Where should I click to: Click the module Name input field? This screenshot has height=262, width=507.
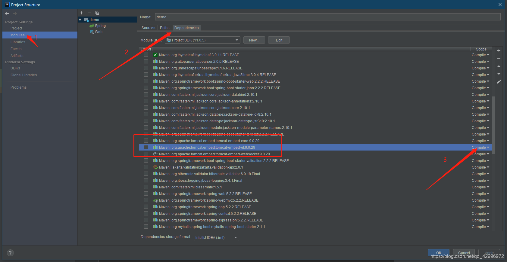[328, 17]
